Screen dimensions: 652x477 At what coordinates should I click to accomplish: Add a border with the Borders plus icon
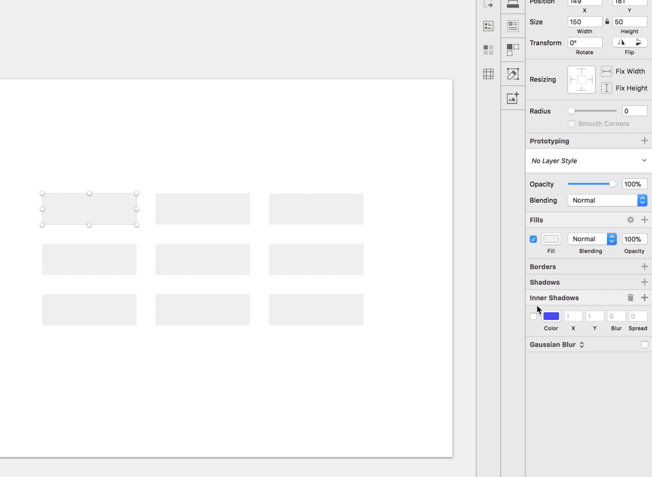pyautogui.click(x=644, y=267)
